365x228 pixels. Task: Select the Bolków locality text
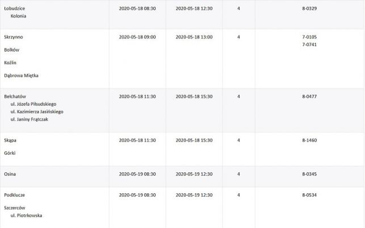(x=12, y=49)
